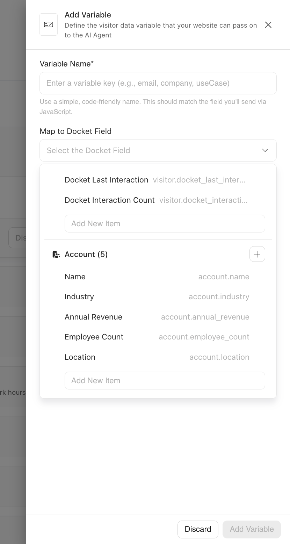290x544 pixels.
Task: Toggle the dropdown chevron for Docket Field
Action: pyautogui.click(x=265, y=150)
